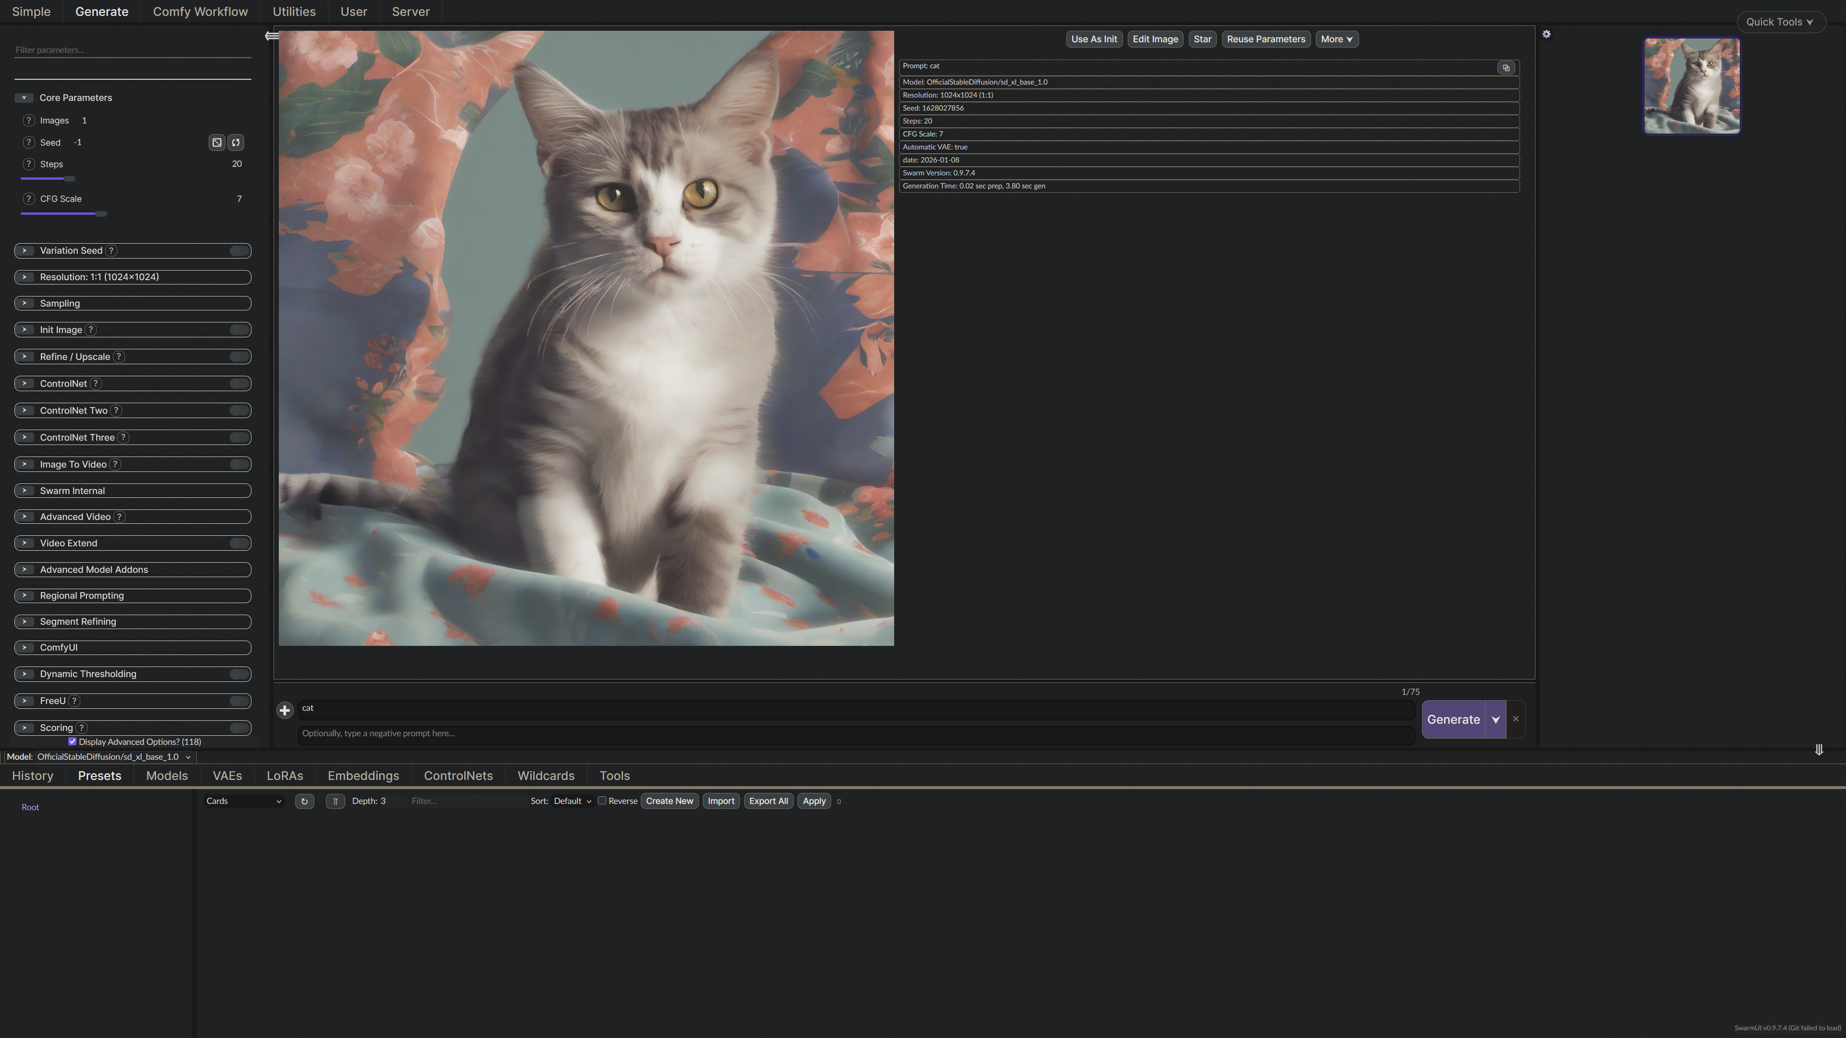Click the interrupt X next to Generate
The width and height of the screenshot is (1846, 1038).
coord(1515,718)
